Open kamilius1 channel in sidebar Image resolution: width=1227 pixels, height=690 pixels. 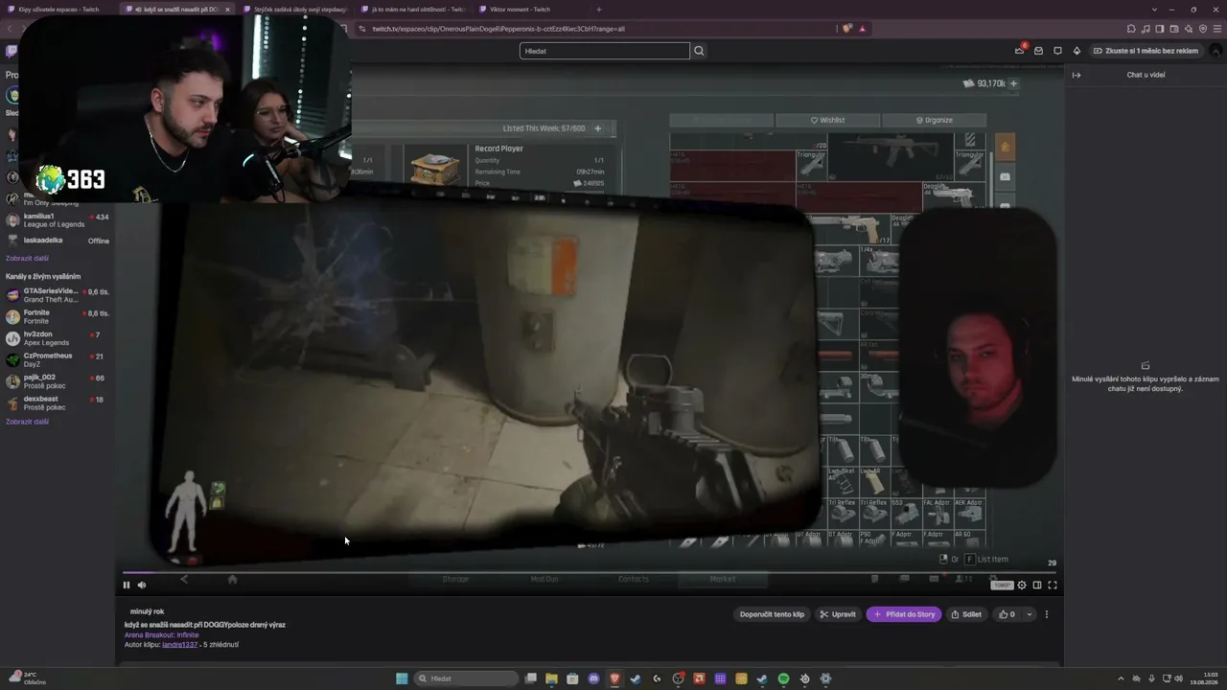[58, 220]
